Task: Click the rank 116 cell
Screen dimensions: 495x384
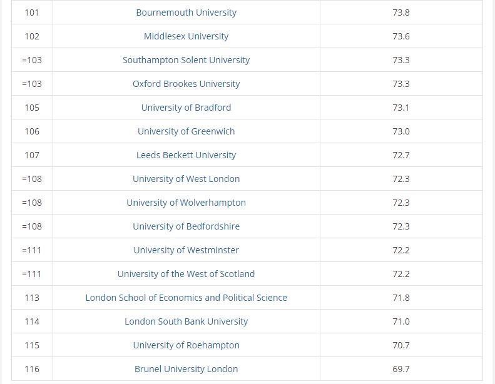Action: 32,369
